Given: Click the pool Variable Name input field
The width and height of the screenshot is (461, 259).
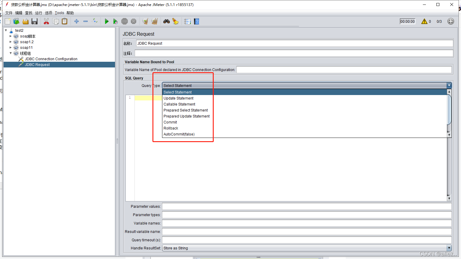Looking at the screenshot, I should (x=344, y=70).
